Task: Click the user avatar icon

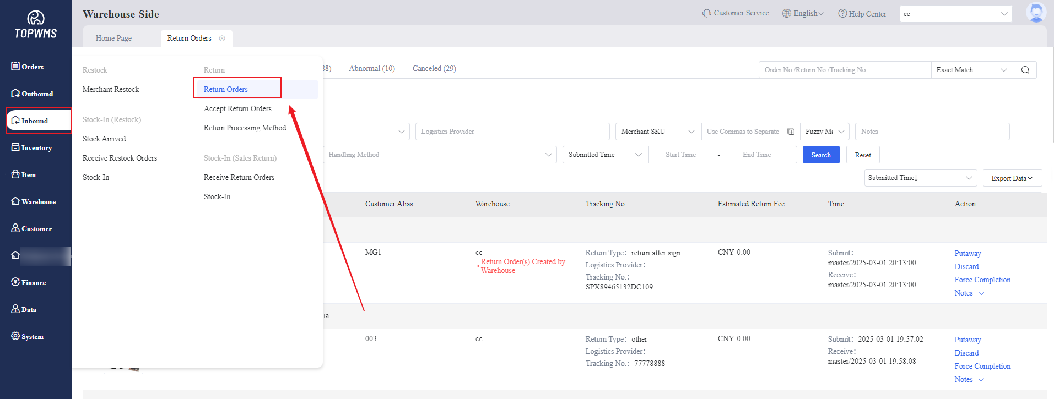Action: (1035, 13)
